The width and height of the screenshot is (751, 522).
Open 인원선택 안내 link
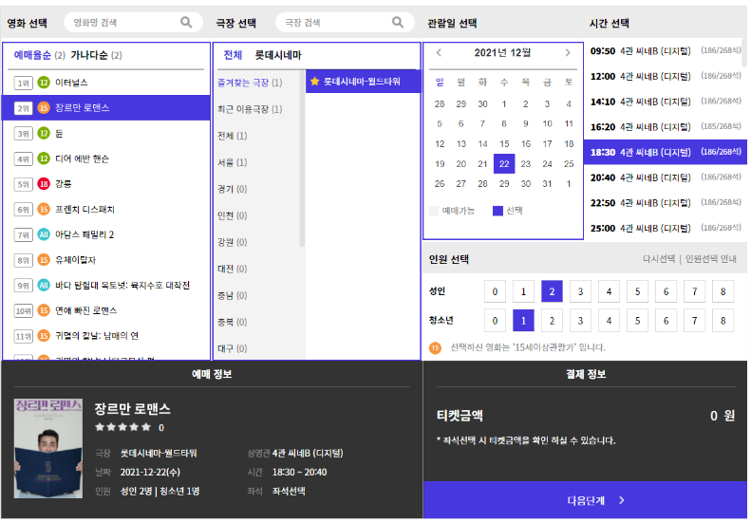(711, 259)
